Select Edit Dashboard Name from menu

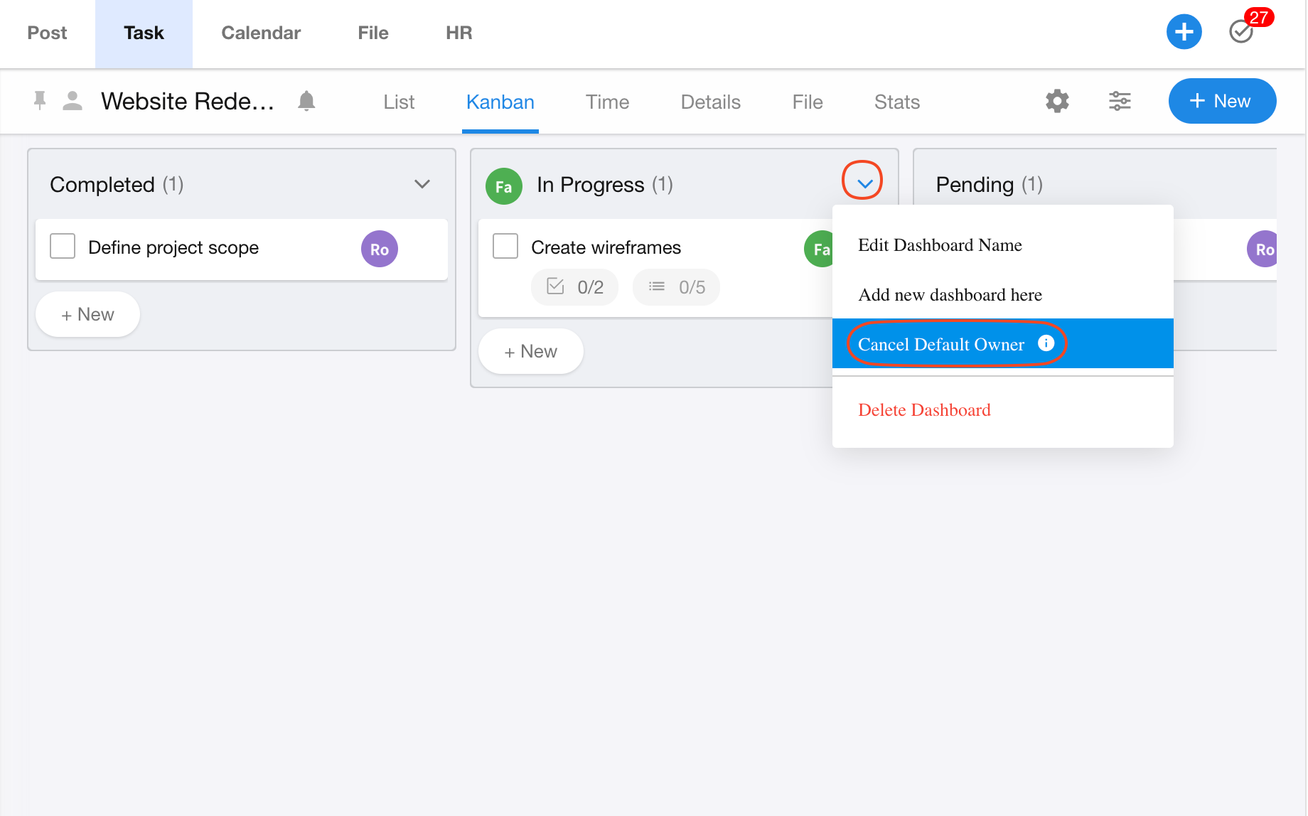[x=940, y=245]
